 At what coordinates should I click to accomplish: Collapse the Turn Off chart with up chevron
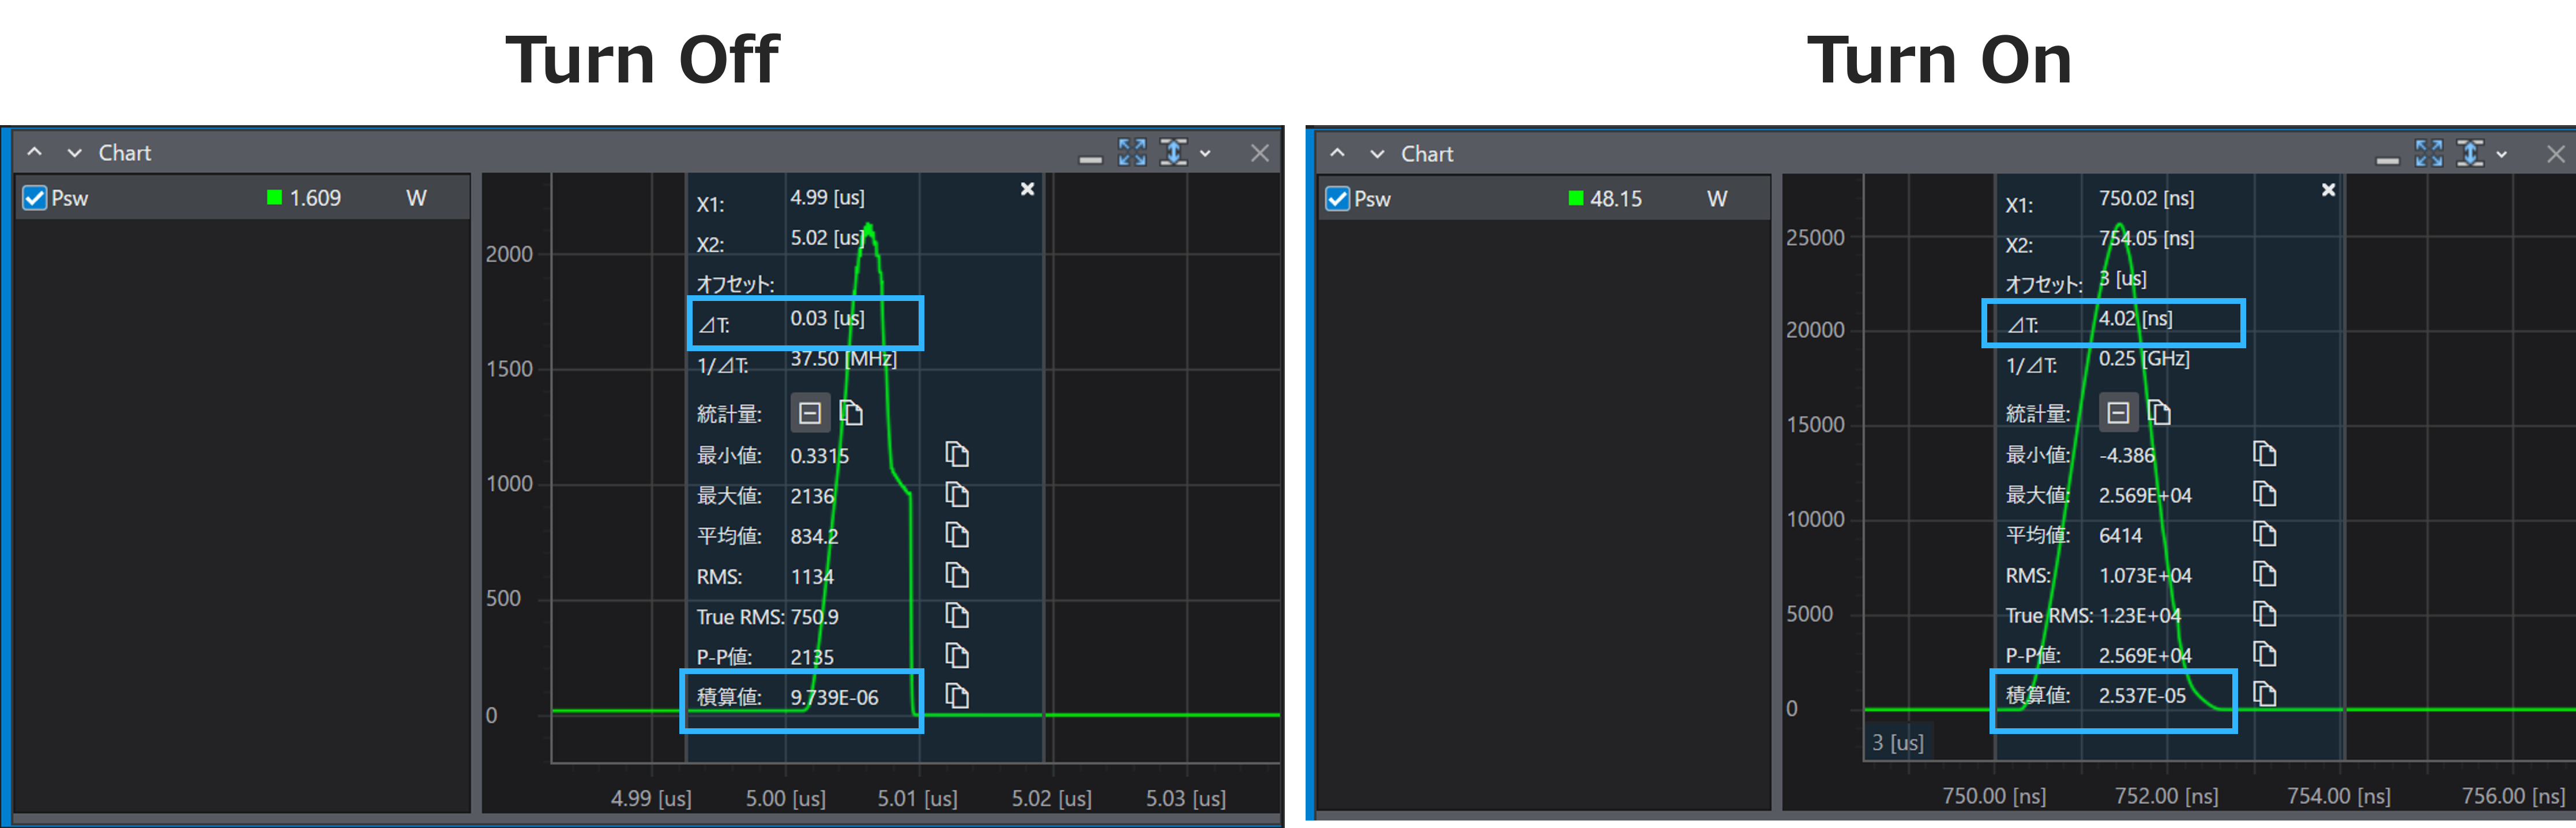[x=35, y=152]
